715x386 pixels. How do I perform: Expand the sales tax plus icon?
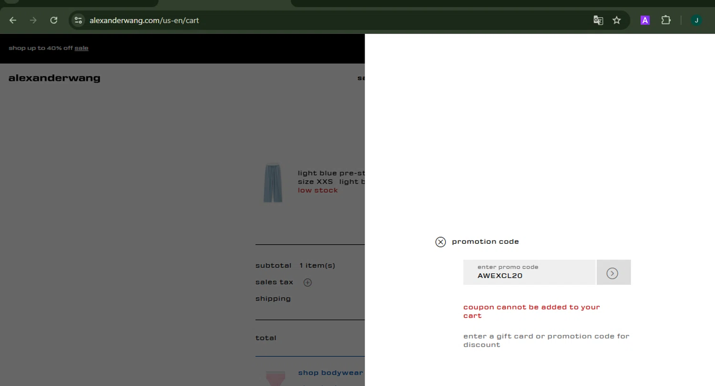click(x=307, y=282)
